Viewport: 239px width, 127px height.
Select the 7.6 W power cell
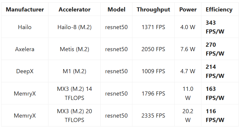188,49
